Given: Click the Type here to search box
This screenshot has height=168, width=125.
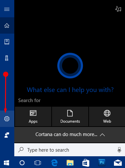Looking at the screenshot, I should [x=70, y=150].
